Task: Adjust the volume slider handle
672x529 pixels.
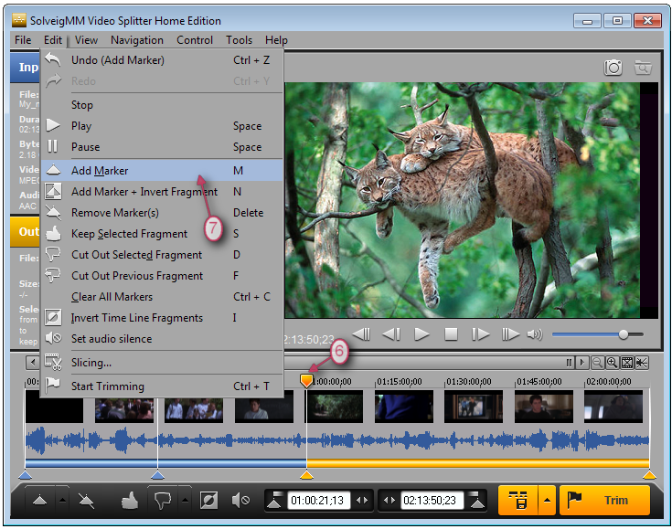Action: click(x=624, y=334)
